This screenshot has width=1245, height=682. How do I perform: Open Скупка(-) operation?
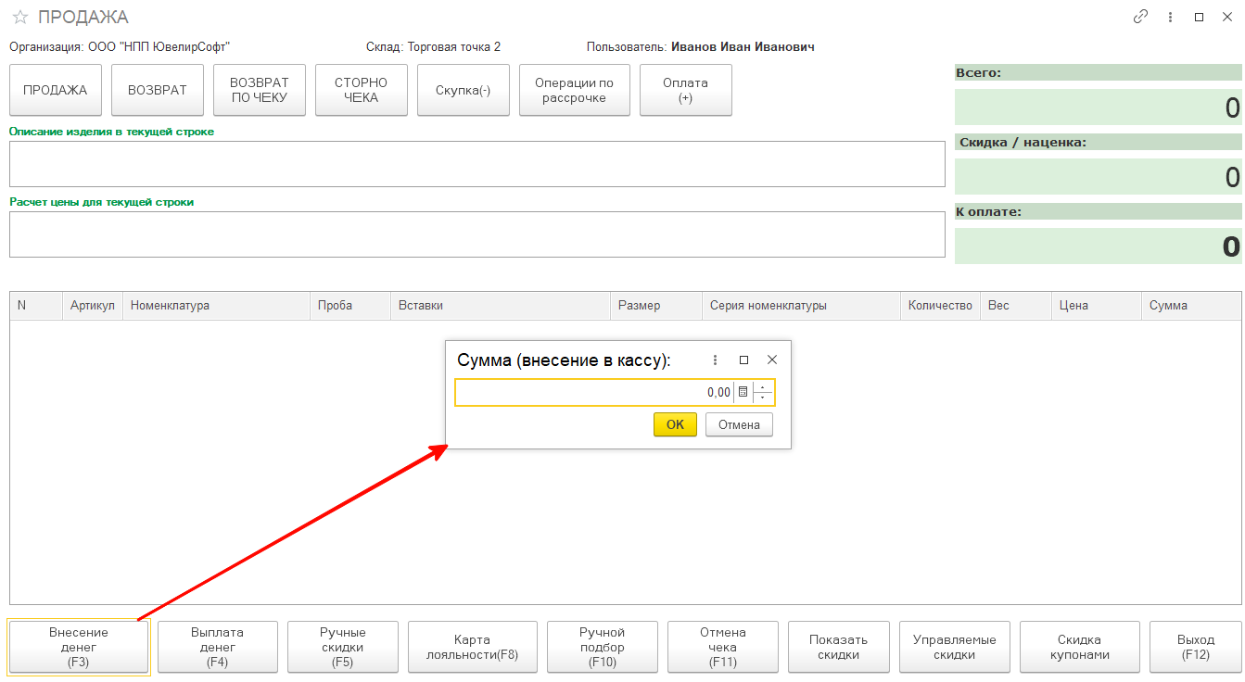coord(463,90)
